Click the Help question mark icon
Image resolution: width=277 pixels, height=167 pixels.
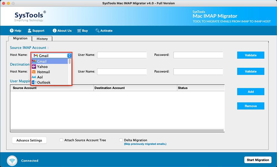[12, 31]
